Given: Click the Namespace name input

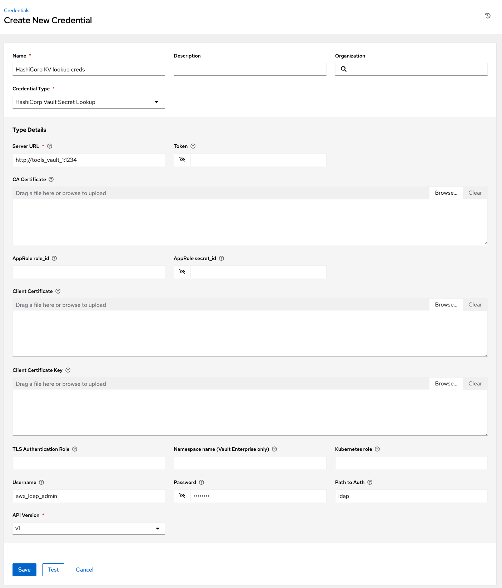Looking at the screenshot, I should point(250,463).
